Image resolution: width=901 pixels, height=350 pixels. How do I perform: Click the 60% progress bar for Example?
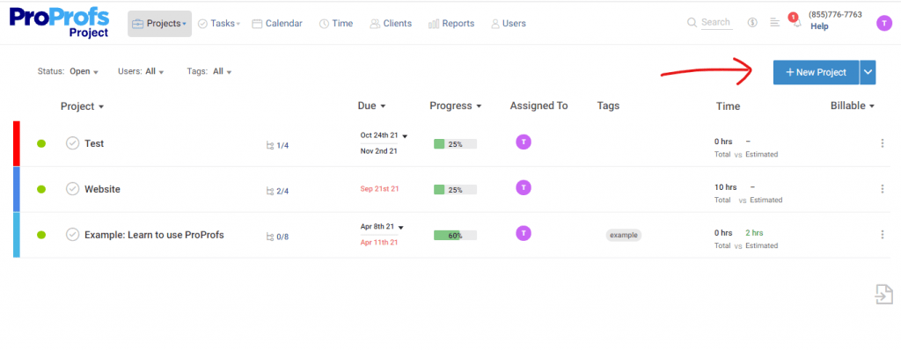(455, 235)
